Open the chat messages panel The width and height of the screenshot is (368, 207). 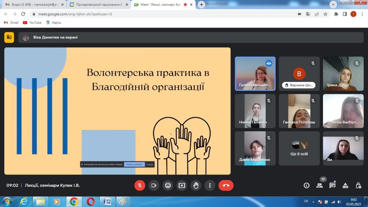332,185
